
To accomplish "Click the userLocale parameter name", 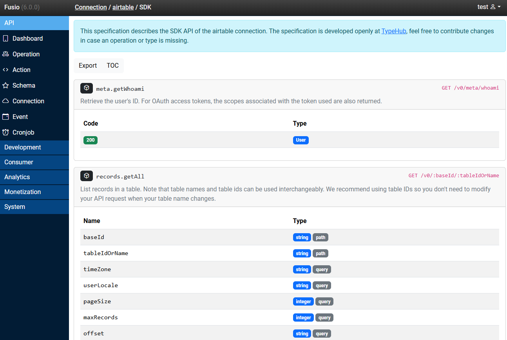I will pos(101,285).
